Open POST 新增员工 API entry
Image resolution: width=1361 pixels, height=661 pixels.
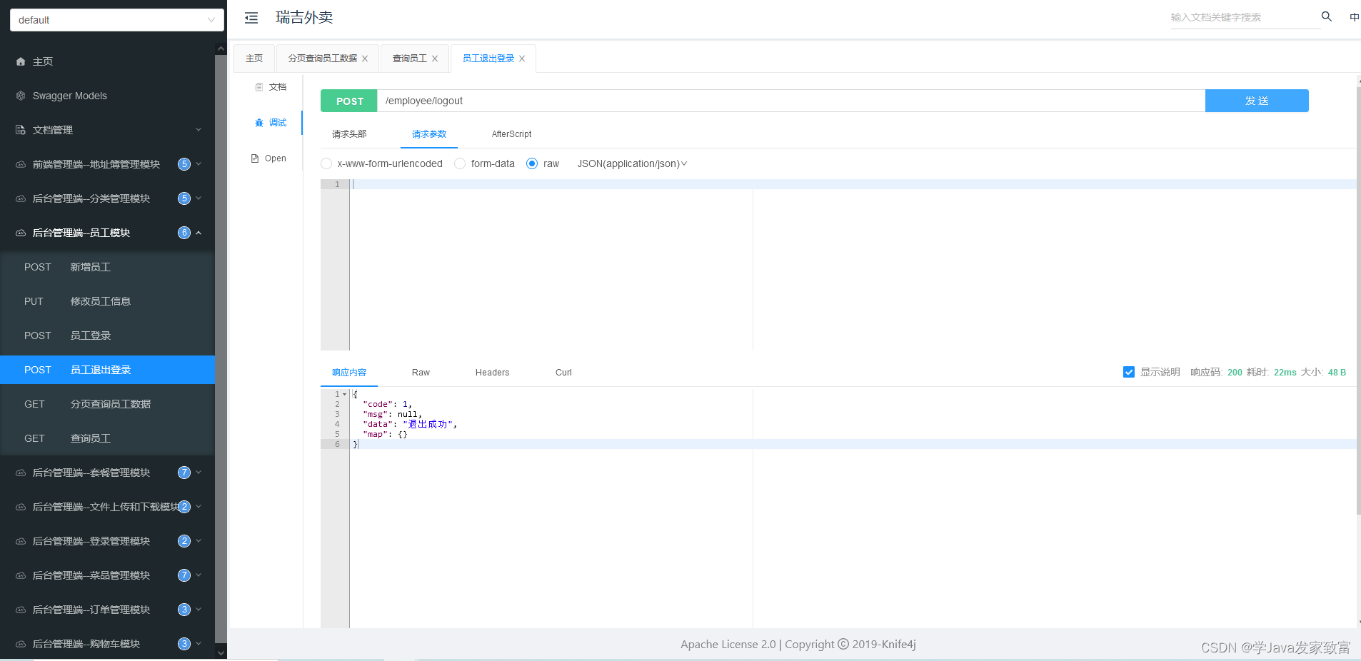point(107,267)
